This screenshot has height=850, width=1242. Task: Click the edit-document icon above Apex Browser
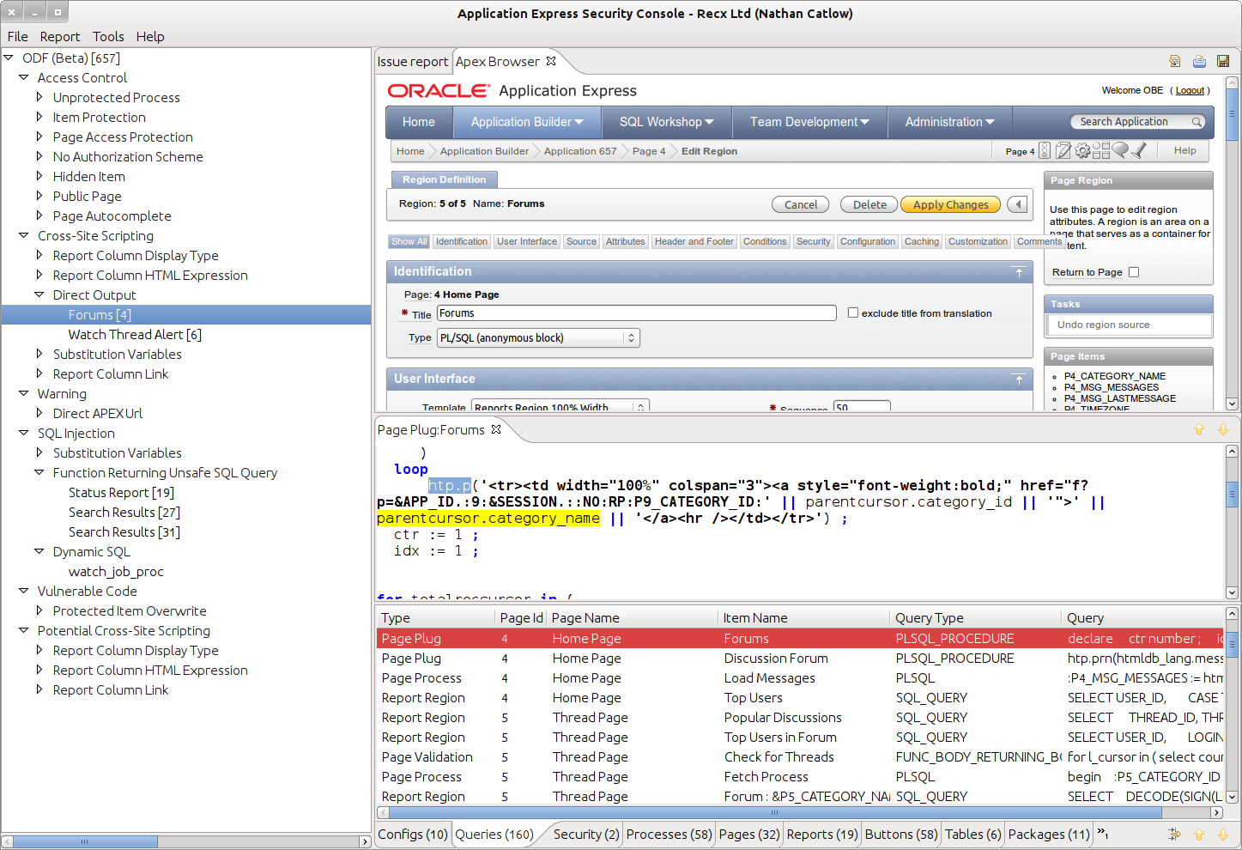click(1175, 61)
